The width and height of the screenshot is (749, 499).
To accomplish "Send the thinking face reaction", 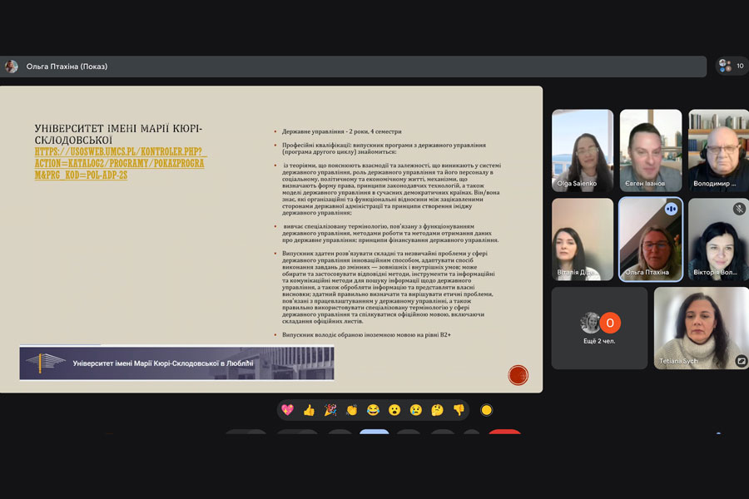I will [438, 410].
